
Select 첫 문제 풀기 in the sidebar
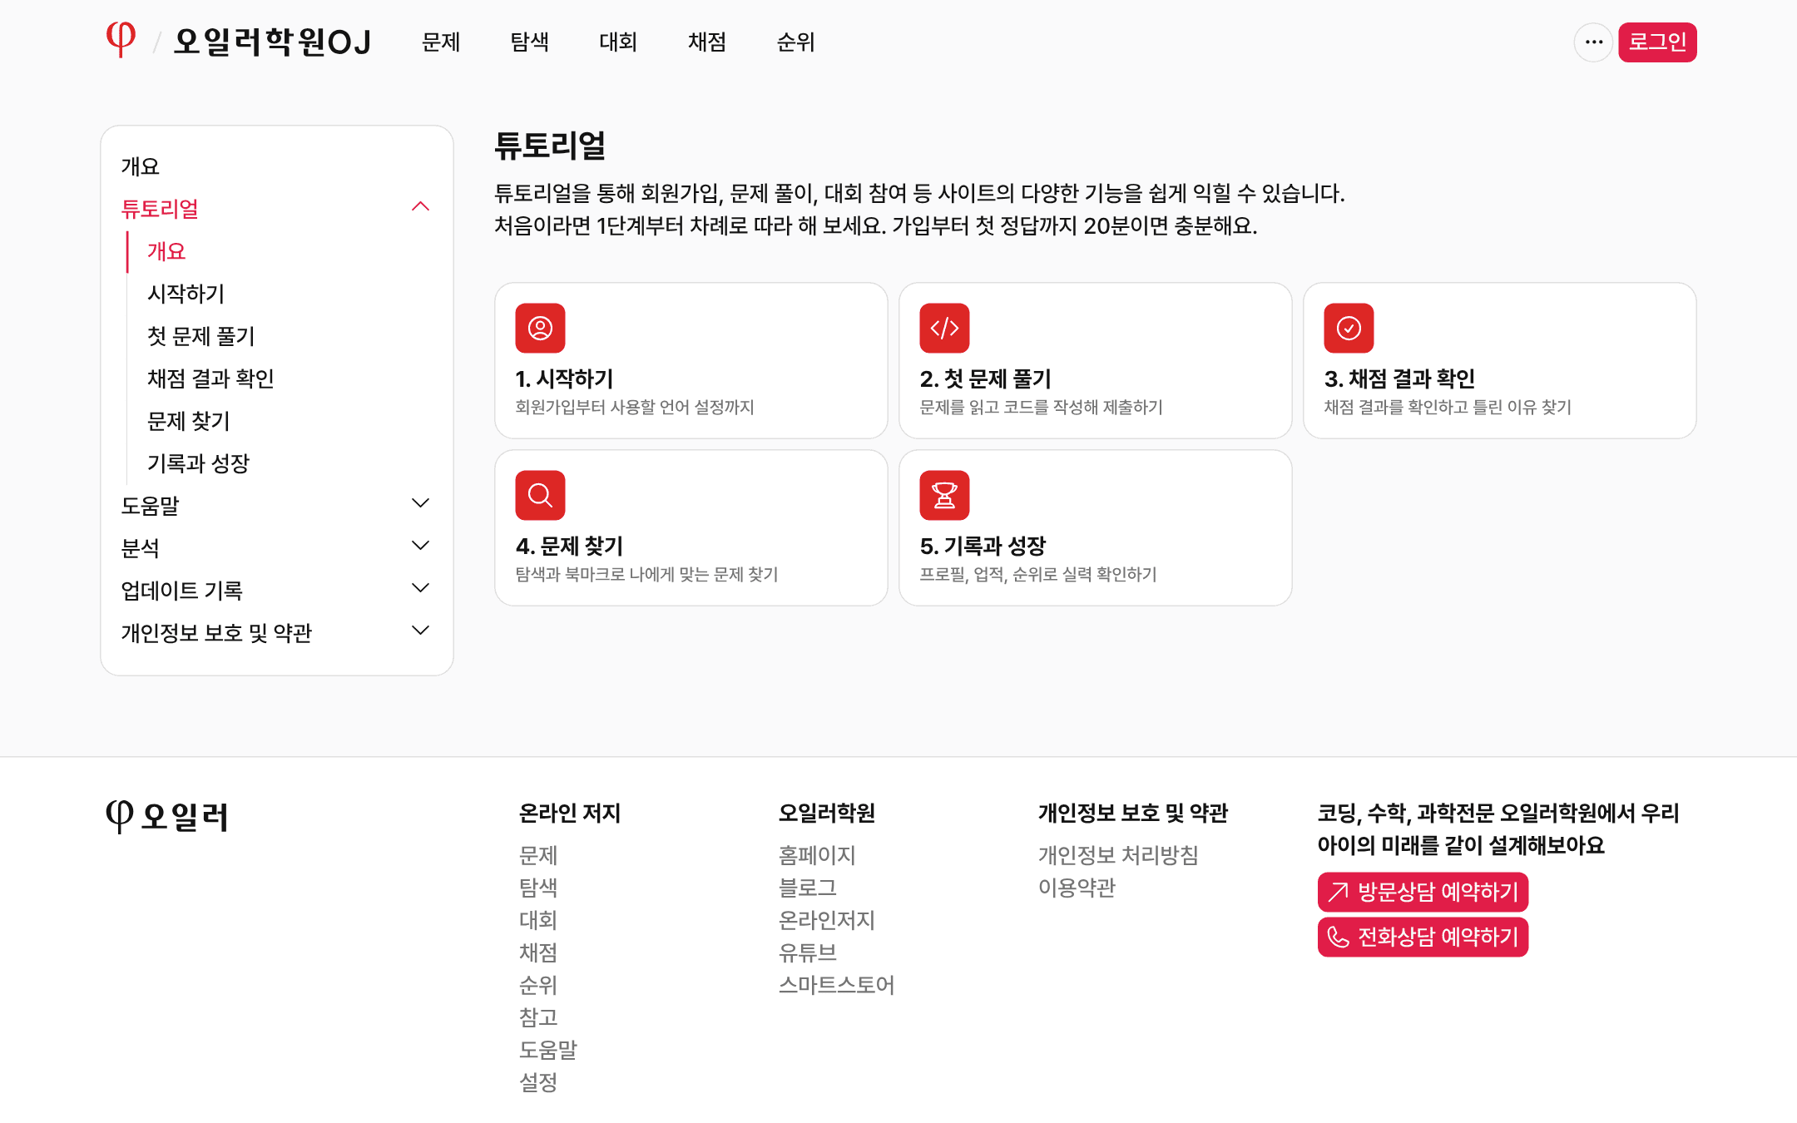(x=200, y=336)
